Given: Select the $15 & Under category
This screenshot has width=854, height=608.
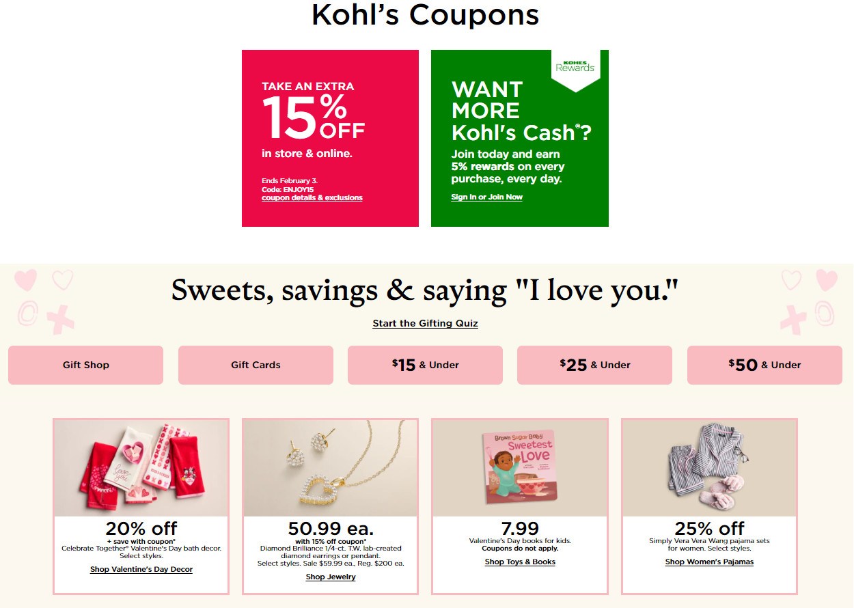Looking at the screenshot, I should [x=424, y=365].
